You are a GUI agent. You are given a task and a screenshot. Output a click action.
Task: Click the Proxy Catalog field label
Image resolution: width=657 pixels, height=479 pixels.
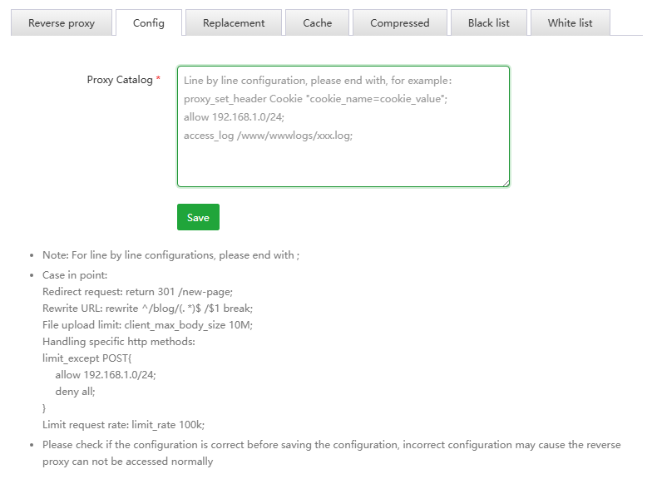click(120, 80)
